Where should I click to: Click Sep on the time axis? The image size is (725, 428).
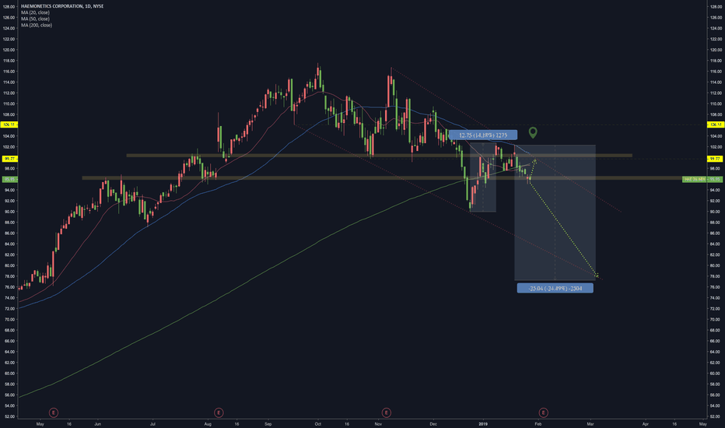(x=268, y=424)
